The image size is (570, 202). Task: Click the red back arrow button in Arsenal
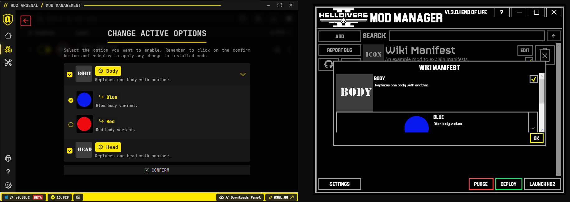(x=26, y=21)
